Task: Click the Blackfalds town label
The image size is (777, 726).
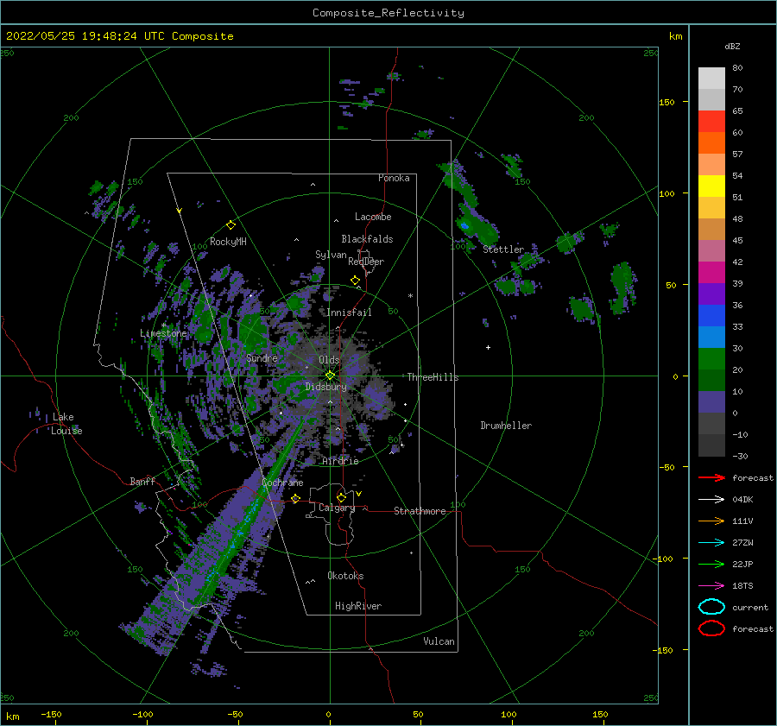Action: click(367, 239)
